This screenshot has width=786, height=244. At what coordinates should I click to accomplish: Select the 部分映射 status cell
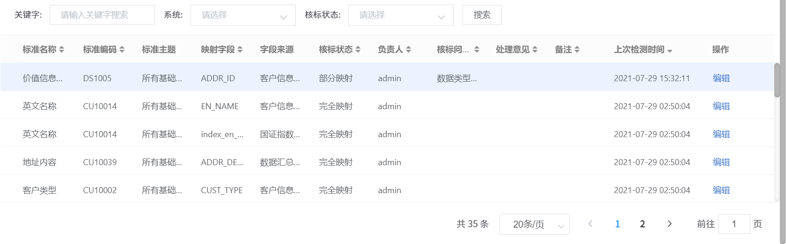[x=336, y=78]
